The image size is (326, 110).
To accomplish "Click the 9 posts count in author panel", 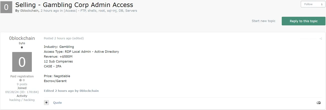I will point(22,84).
